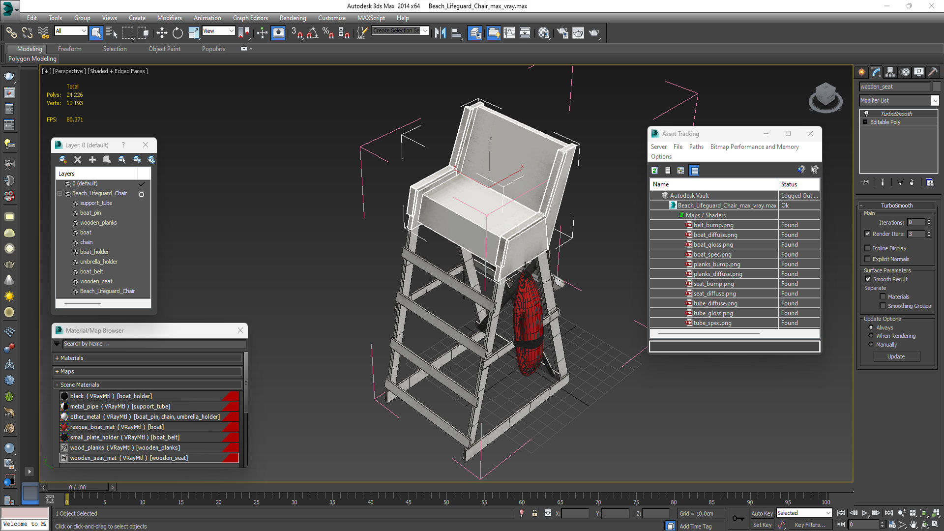Open the Curve Editor icon
This screenshot has width=944, height=531.
[509, 33]
